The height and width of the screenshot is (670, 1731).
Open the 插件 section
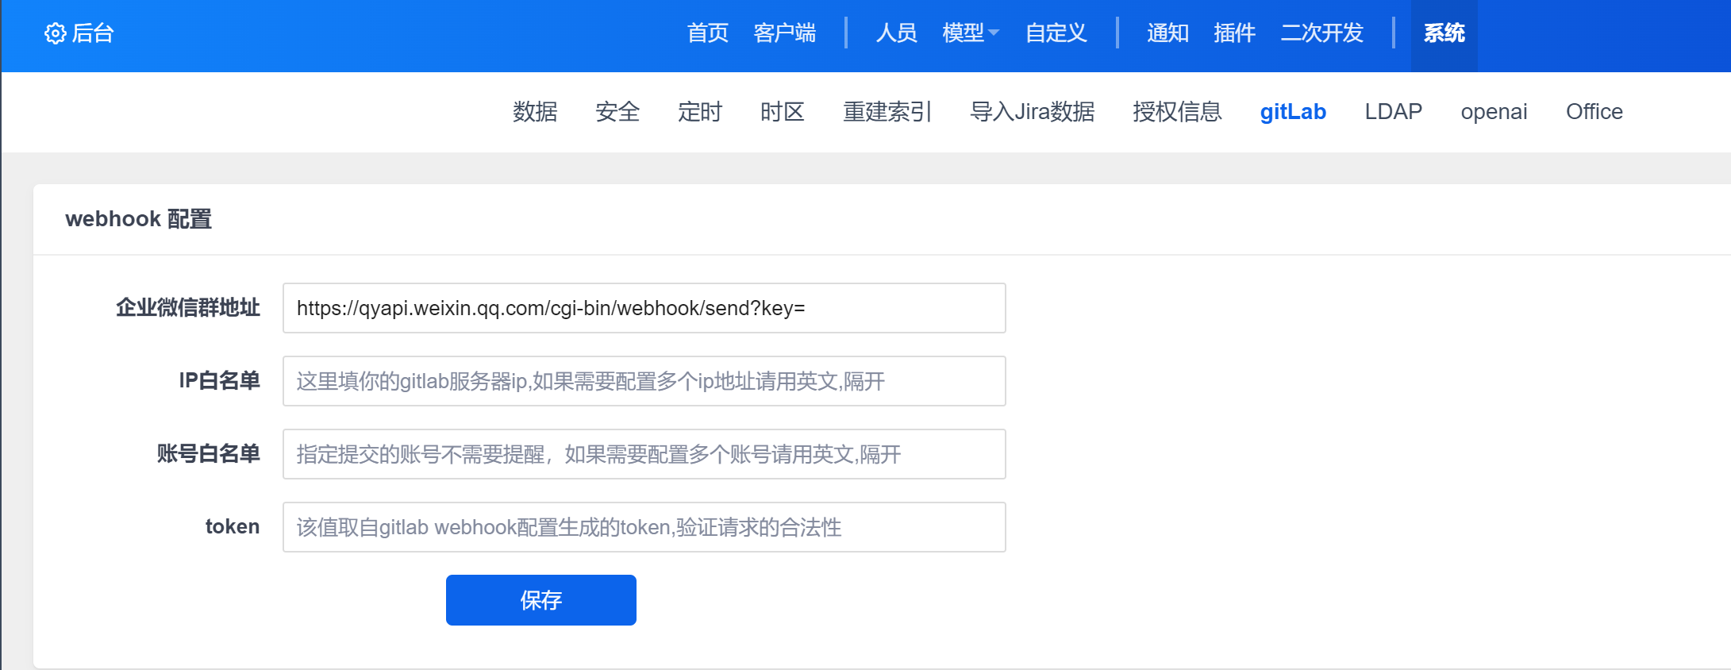(1234, 33)
